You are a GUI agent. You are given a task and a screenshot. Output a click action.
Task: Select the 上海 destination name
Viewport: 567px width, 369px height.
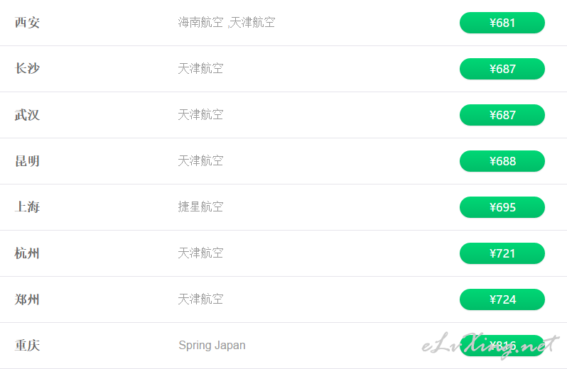click(27, 207)
